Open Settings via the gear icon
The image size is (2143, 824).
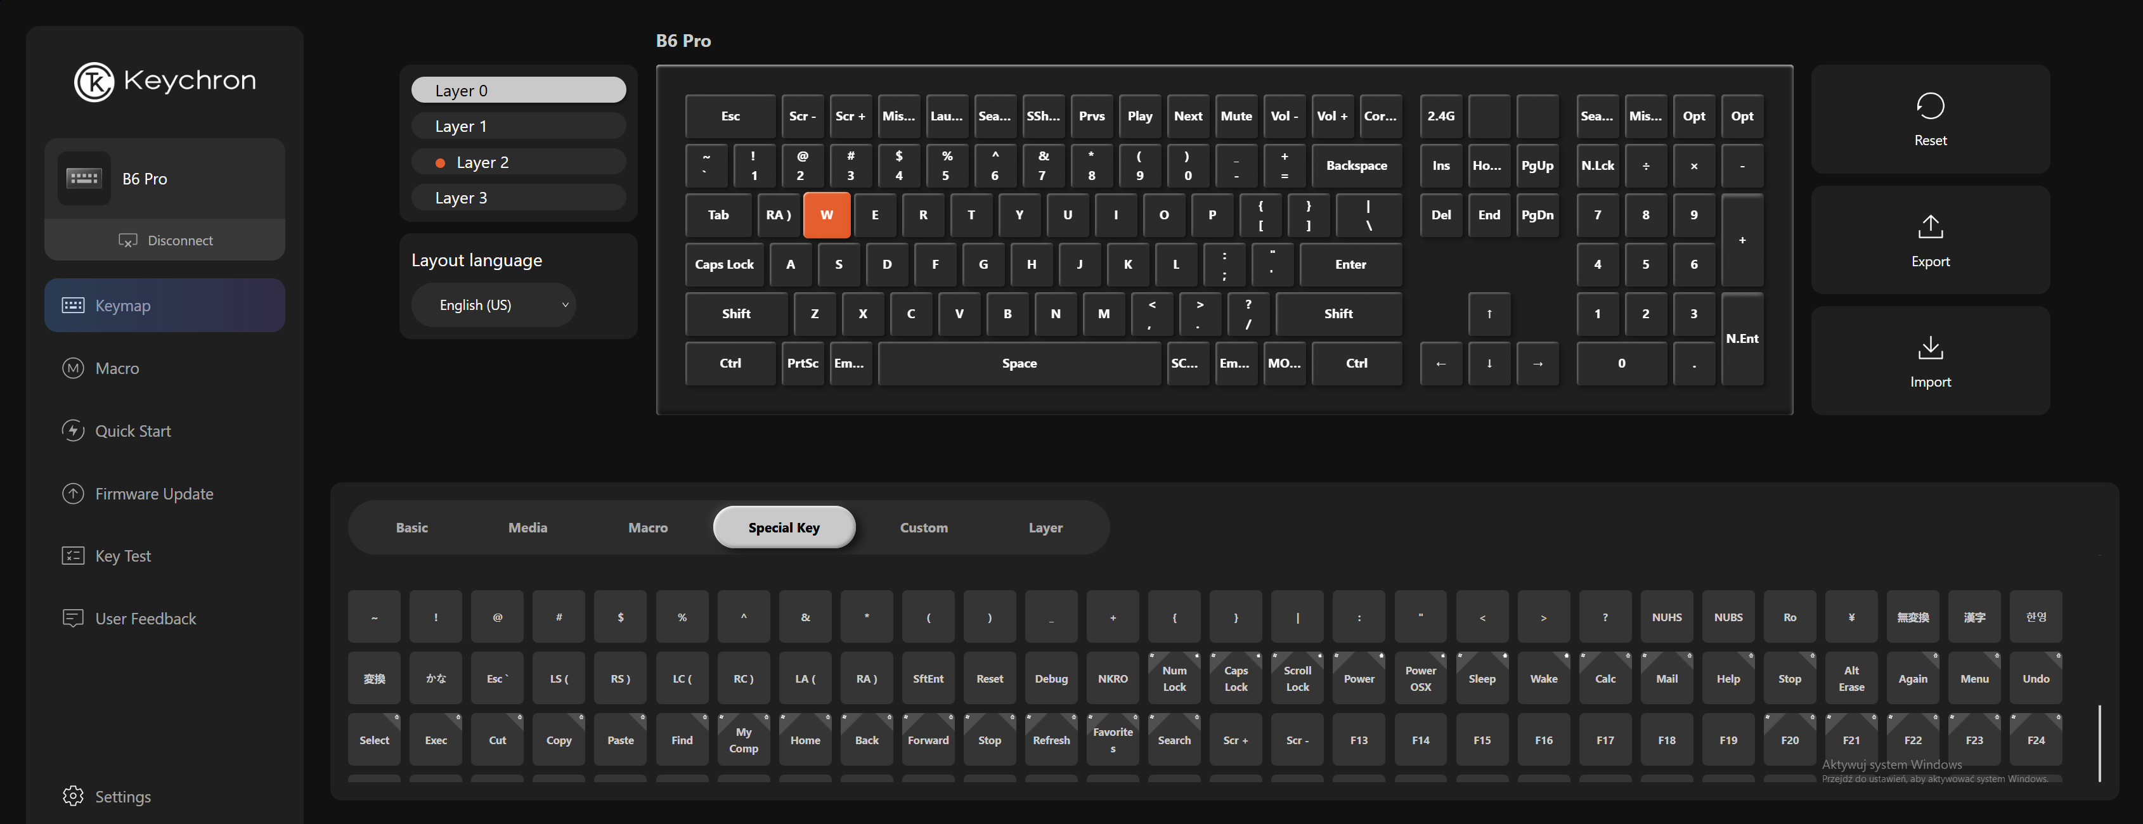(73, 795)
